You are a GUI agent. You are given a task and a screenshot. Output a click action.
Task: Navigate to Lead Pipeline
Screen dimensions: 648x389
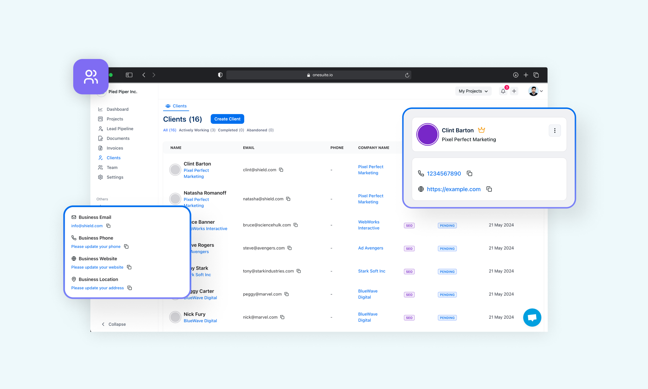pos(120,128)
